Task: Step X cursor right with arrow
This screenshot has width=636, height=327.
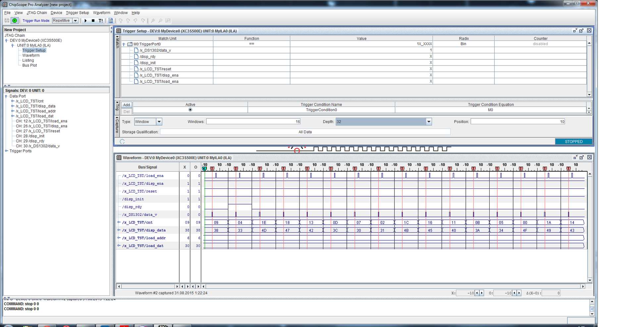Action: tap(482, 293)
